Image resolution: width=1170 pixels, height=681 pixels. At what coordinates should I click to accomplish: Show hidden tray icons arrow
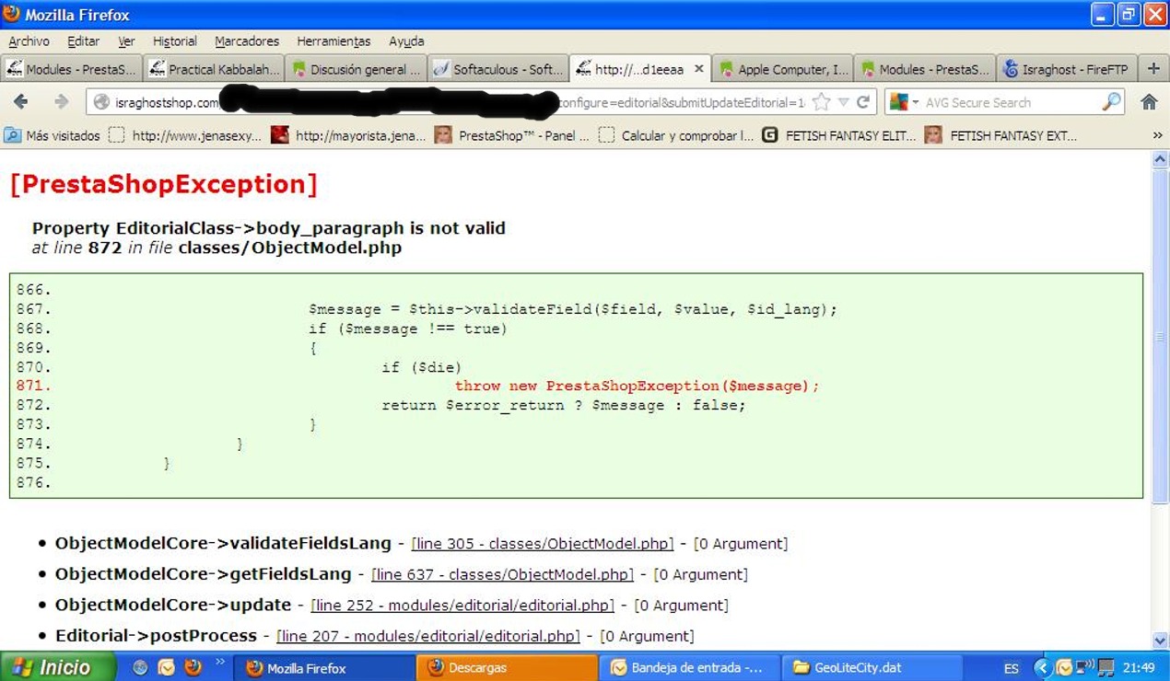click(1044, 668)
